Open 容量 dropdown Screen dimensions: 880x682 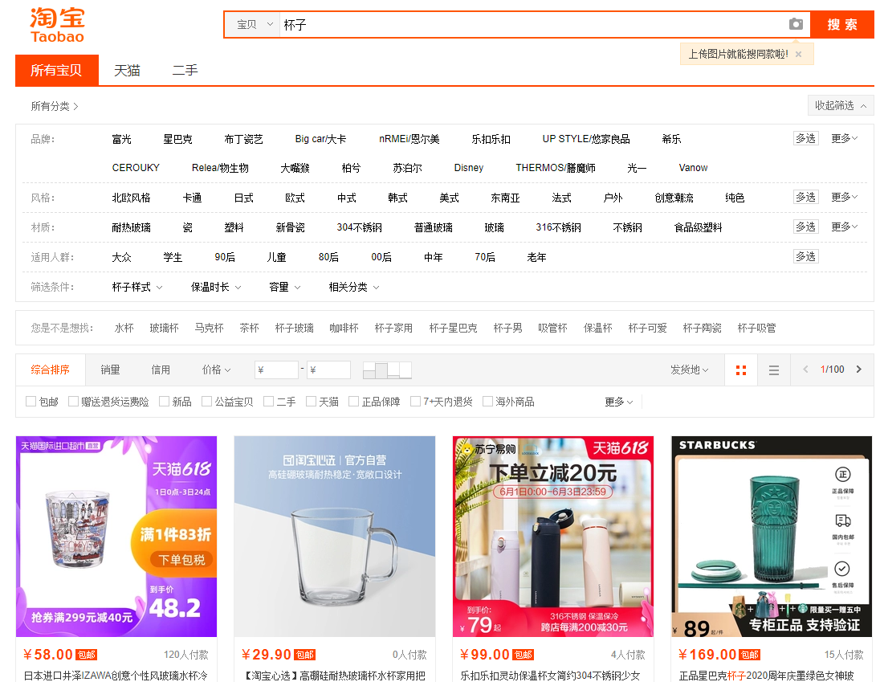(284, 287)
